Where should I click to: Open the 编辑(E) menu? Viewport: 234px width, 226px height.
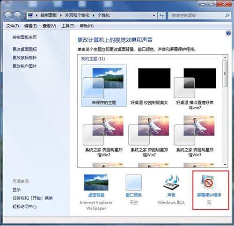pos(31,26)
